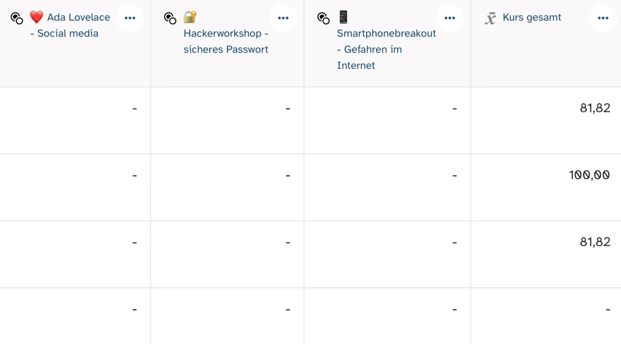
Task: Select the 100,00 course total cell
Action: (589, 175)
